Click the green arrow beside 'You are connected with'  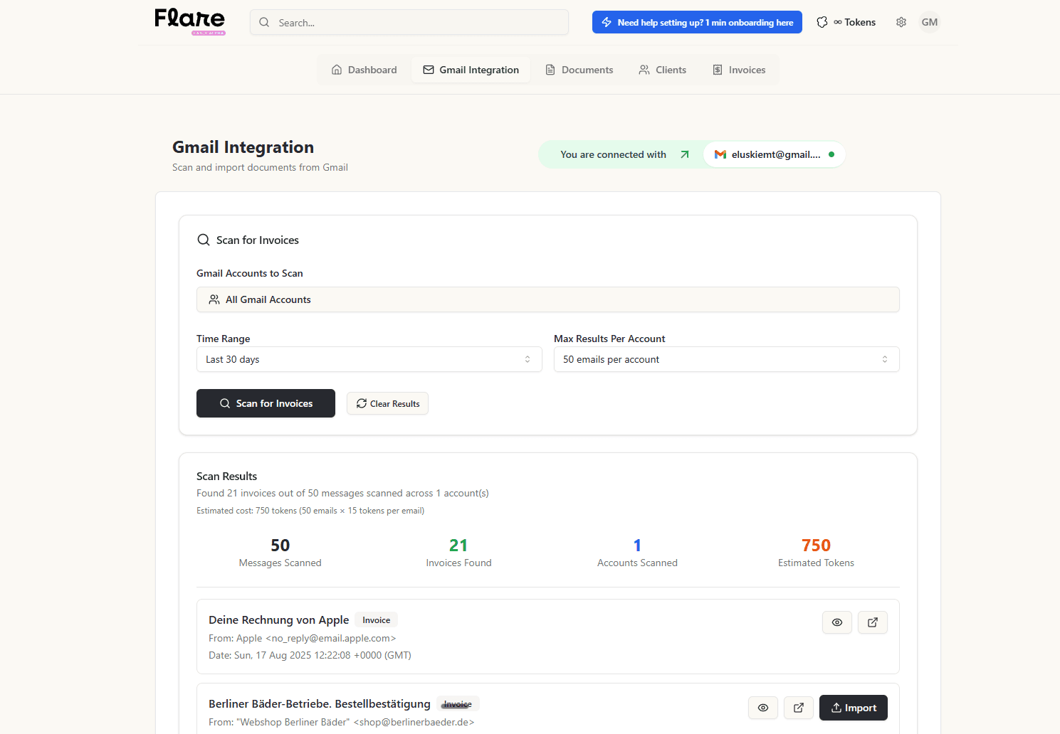pyautogui.click(x=685, y=154)
